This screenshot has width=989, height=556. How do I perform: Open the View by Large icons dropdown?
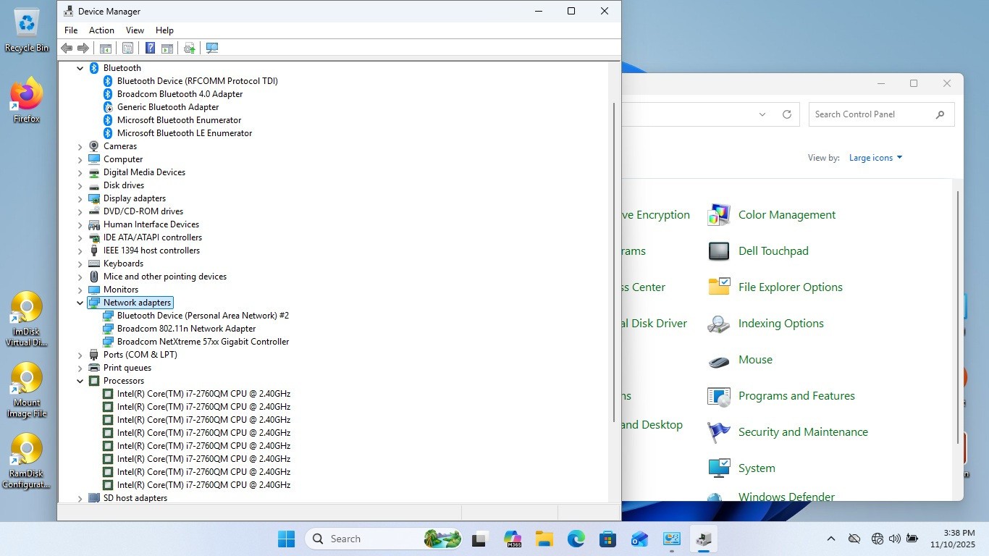pos(875,158)
